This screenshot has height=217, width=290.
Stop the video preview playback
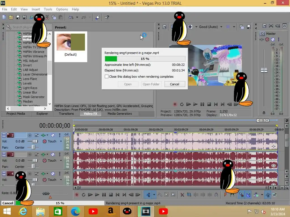[x=209, y=104]
